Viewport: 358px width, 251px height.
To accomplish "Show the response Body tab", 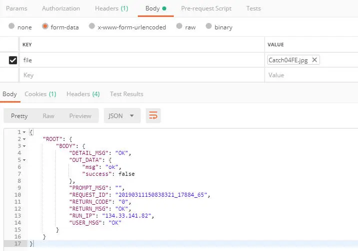I will [x=9, y=94].
